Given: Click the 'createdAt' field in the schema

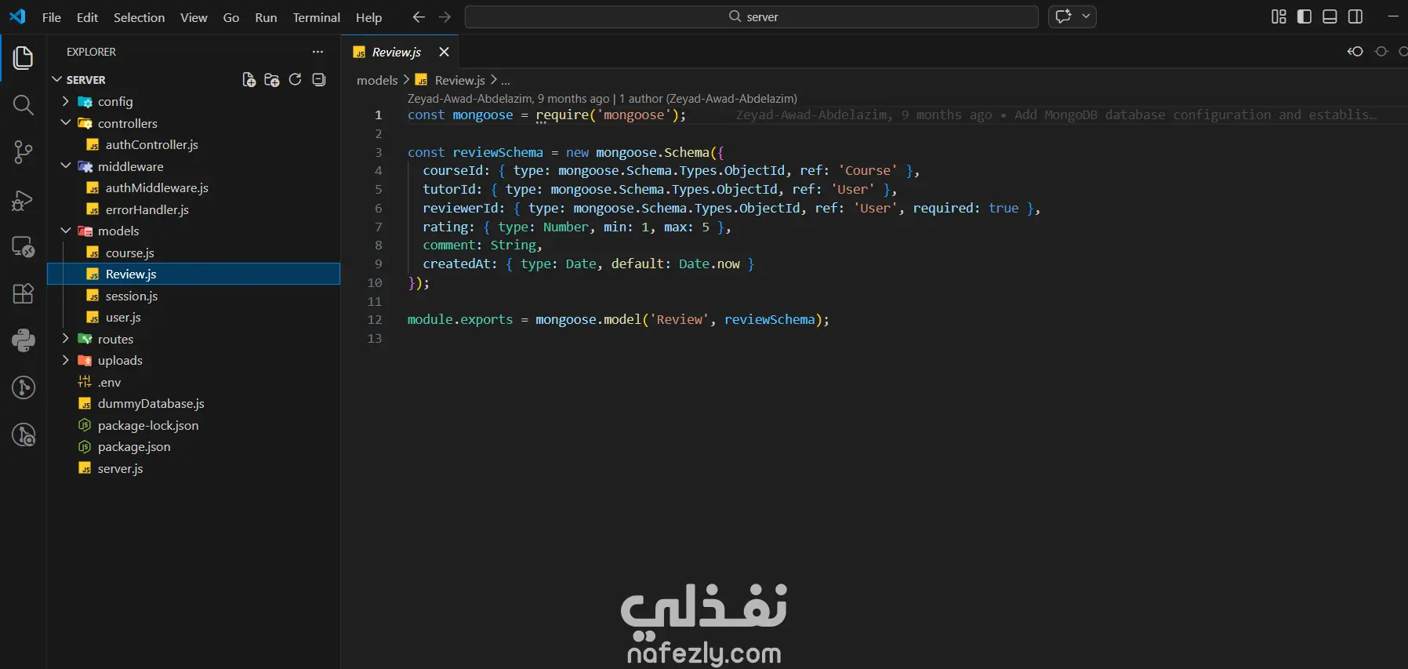Looking at the screenshot, I should tap(456, 264).
